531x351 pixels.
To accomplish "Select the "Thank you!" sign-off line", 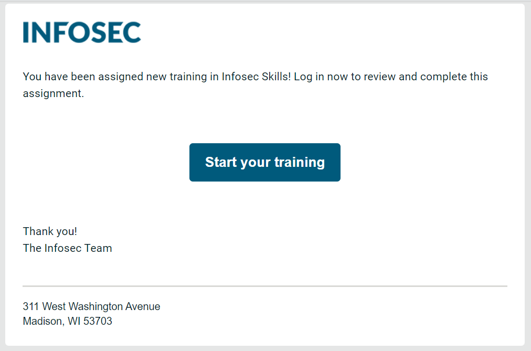I will (50, 231).
